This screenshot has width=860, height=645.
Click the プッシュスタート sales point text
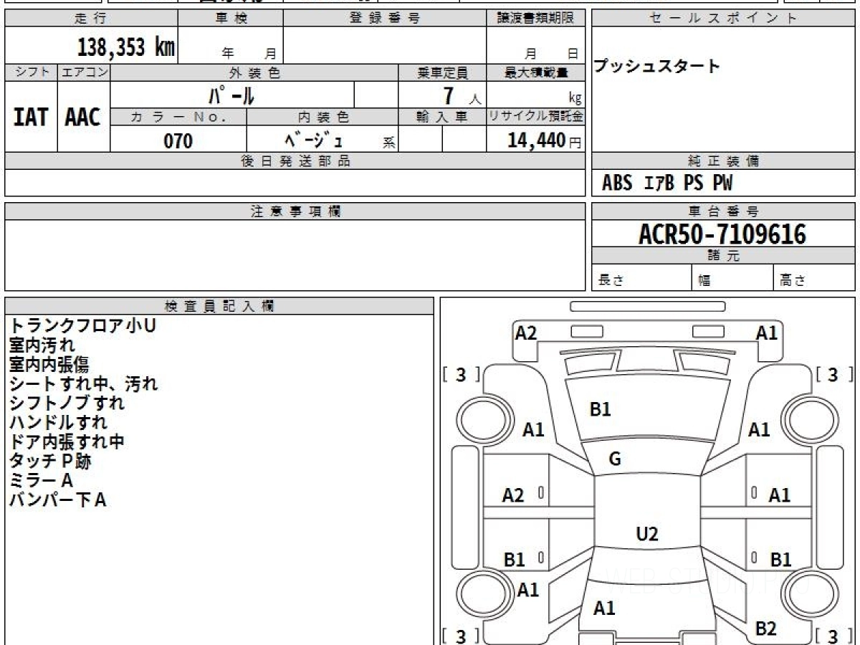point(657,67)
